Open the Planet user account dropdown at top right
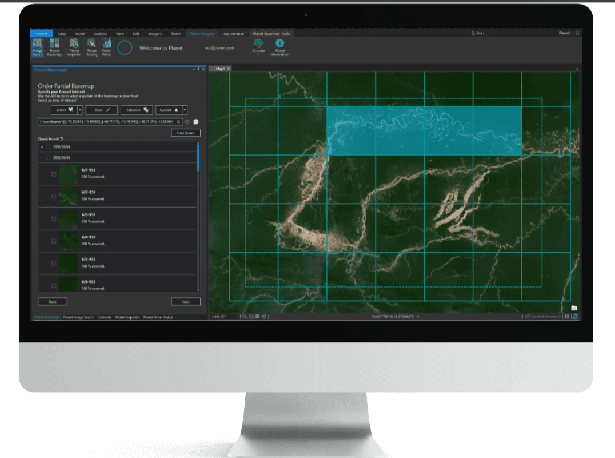This screenshot has height=458, width=615. click(566, 33)
